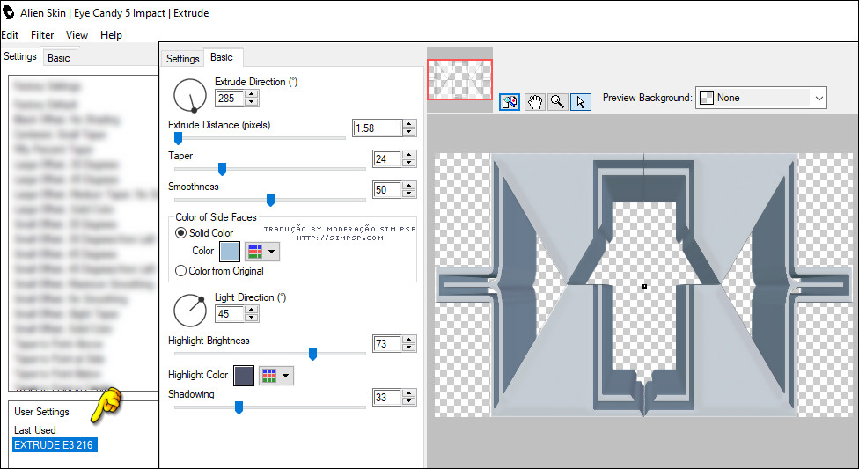Open the Preview Background dropdown

tap(761, 98)
